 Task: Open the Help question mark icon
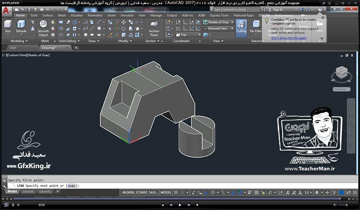coord(320,9)
